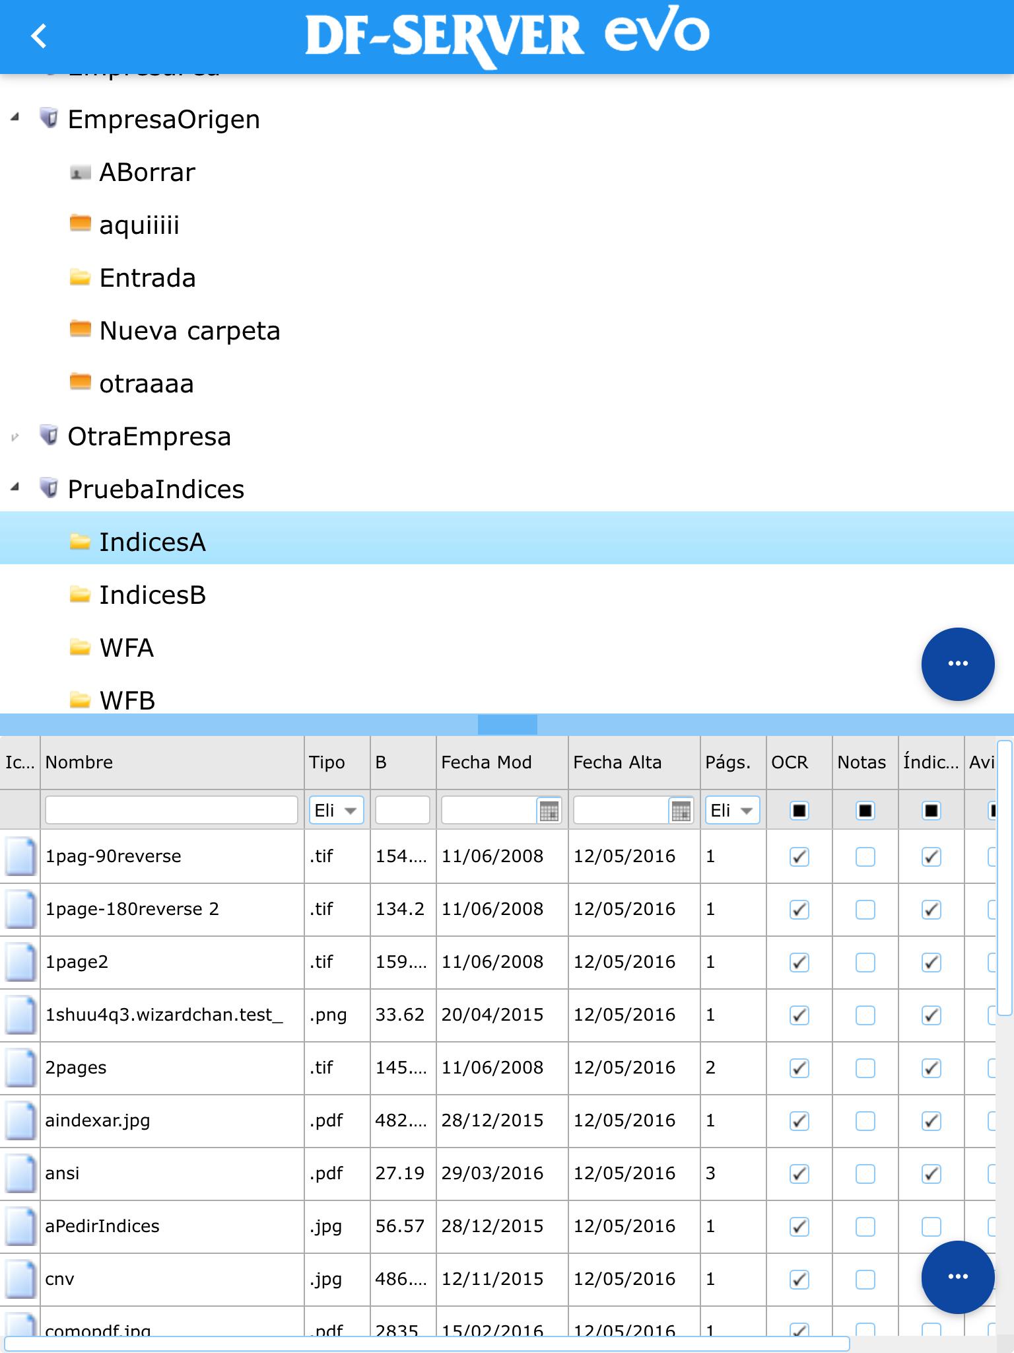Open the Págs. filter dropdown
1014x1353 pixels.
pos(733,811)
